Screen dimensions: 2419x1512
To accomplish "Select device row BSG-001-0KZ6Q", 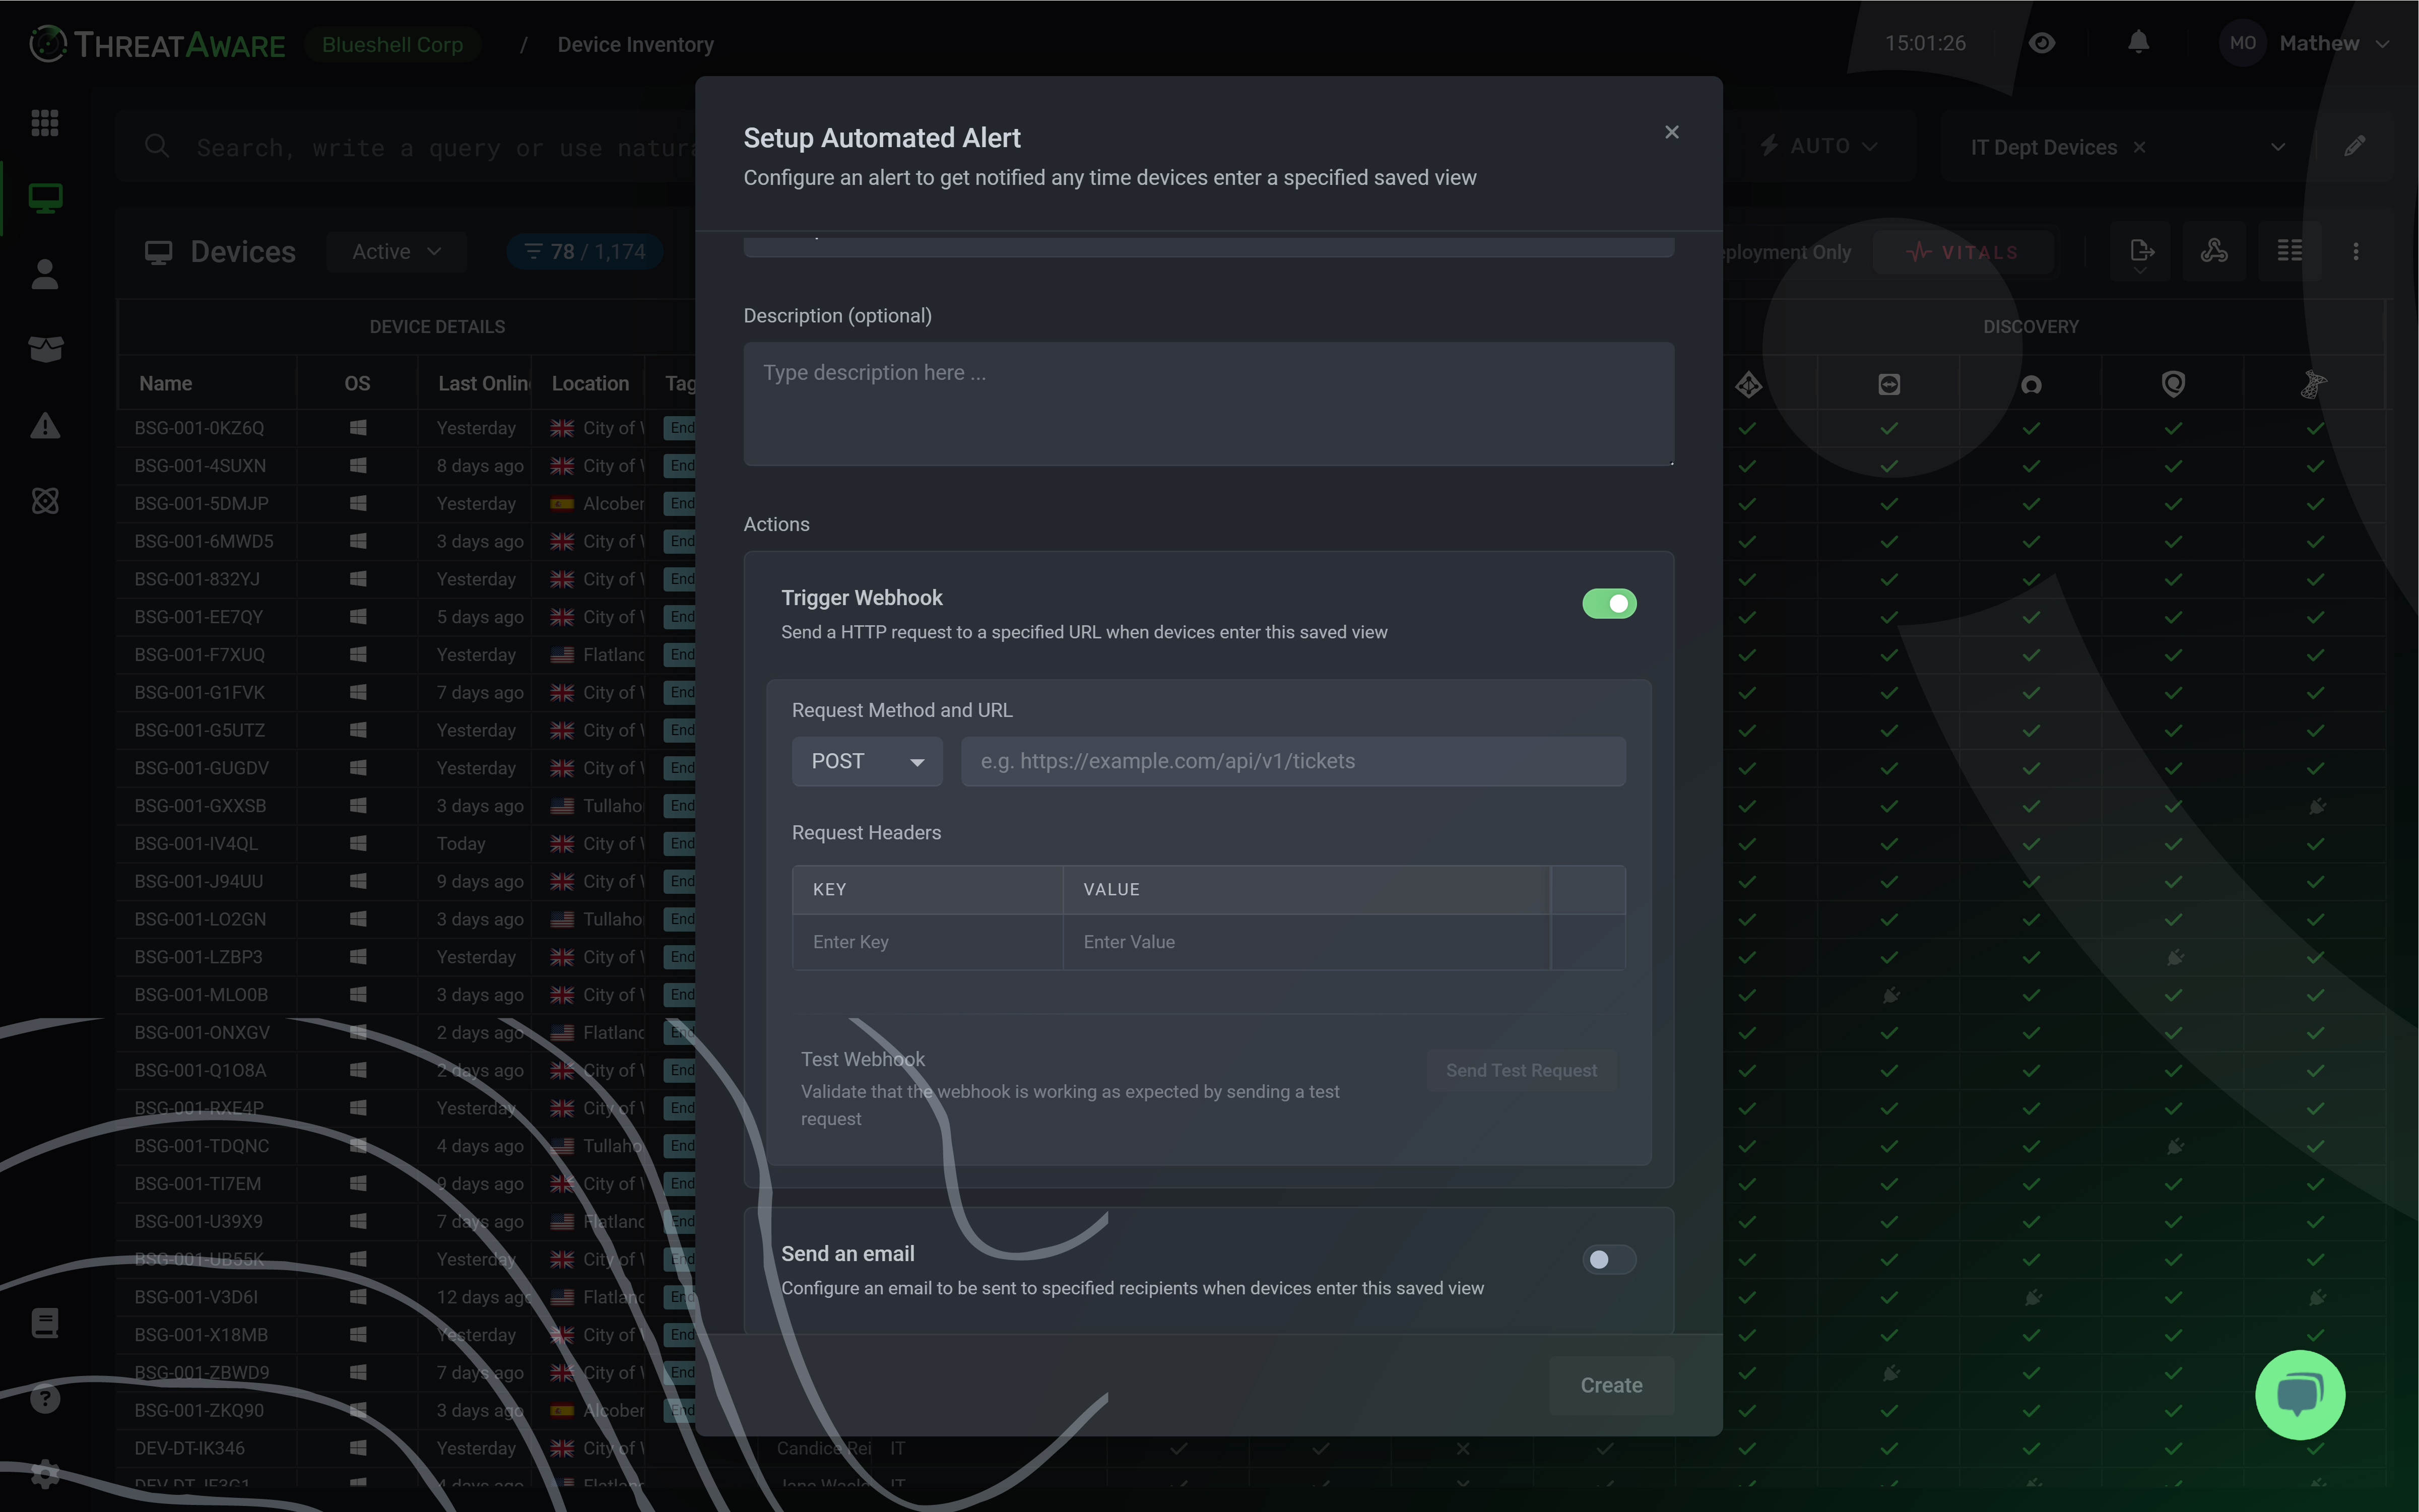I will [x=199, y=428].
